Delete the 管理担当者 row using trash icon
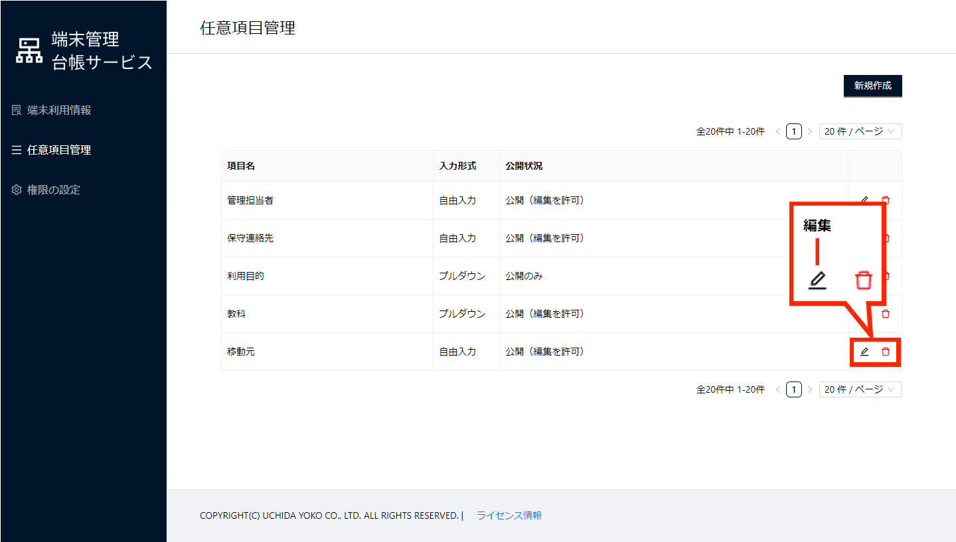956x542 pixels. pos(885,200)
